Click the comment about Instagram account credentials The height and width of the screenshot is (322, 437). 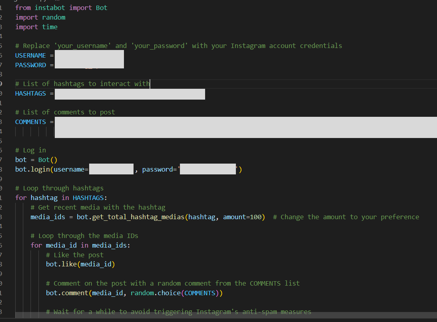tap(179, 46)
